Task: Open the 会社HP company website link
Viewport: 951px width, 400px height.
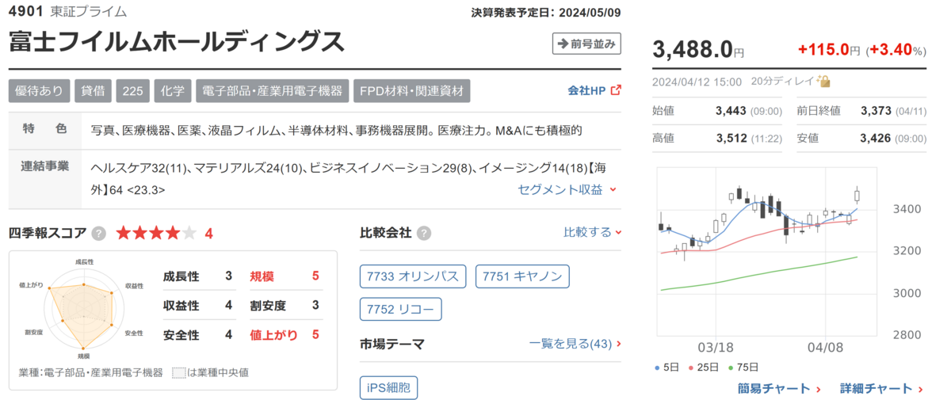Action: [586, 90]
